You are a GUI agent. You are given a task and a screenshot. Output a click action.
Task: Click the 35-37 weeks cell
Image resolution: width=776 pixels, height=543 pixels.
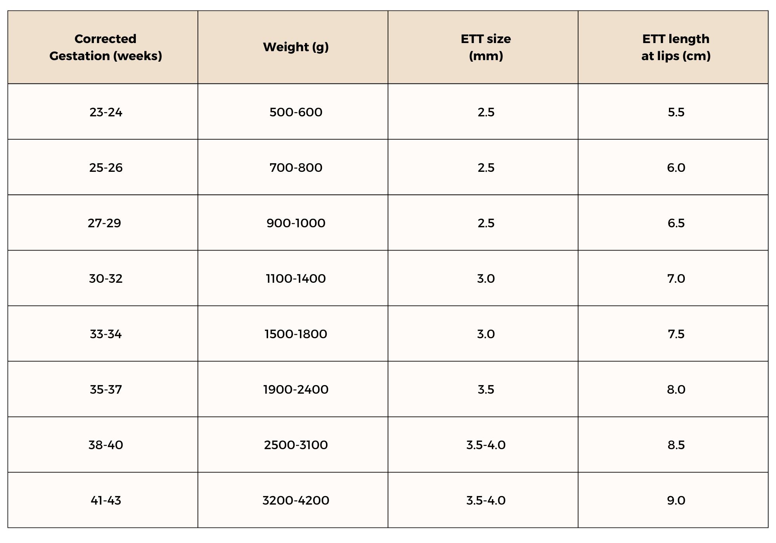[106, 389]
